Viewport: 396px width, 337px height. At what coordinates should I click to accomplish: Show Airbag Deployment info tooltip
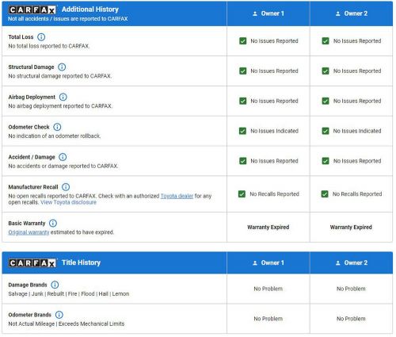click(63, 97)
